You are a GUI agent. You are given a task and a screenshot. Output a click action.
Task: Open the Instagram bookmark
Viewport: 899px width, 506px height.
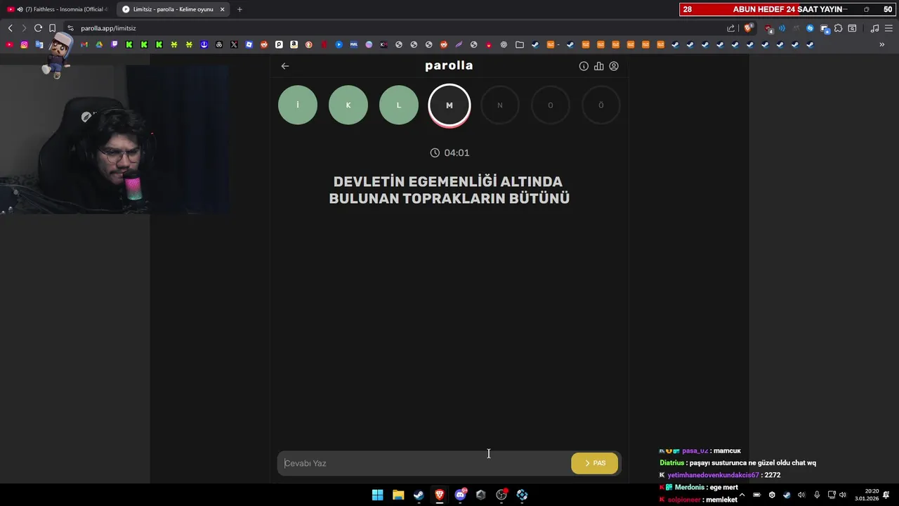tap(25, 44)
